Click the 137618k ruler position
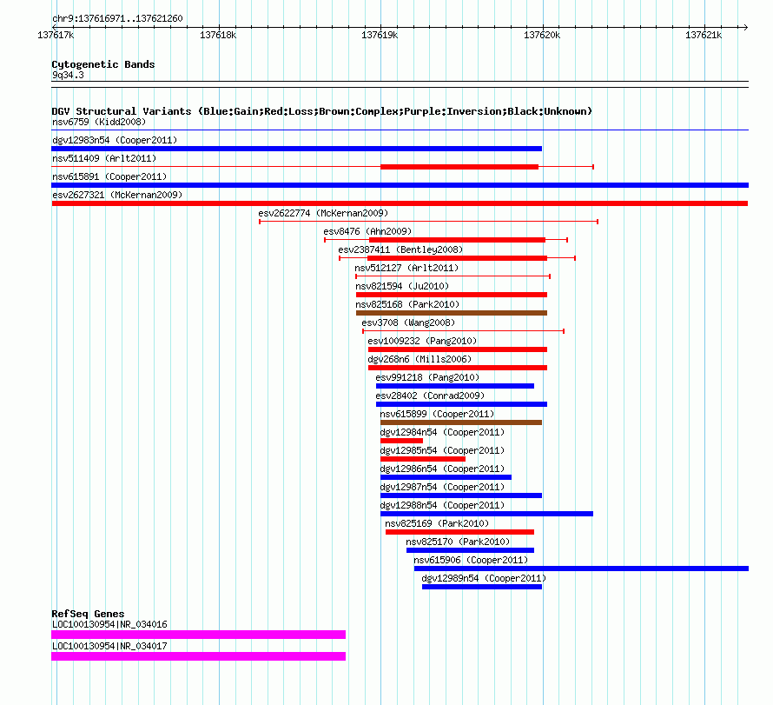The image size is (773, 705). [x=218, y=35]
